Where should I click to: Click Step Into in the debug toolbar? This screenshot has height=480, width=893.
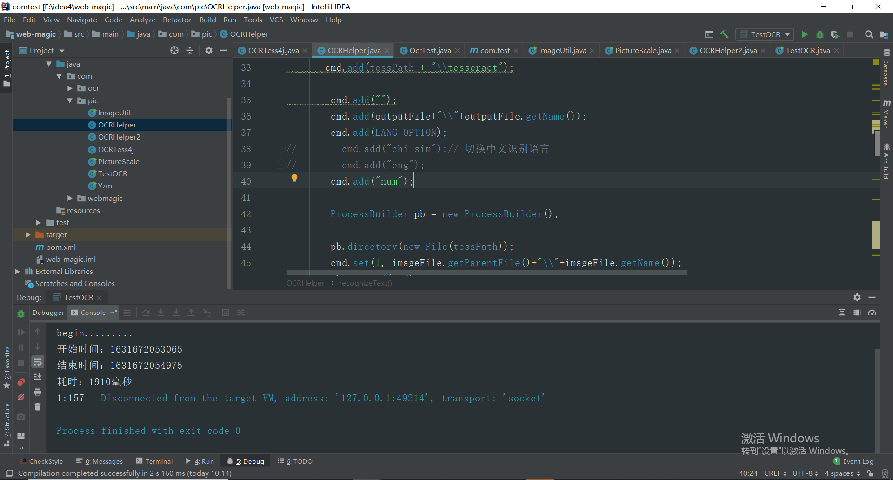[161, 313]
